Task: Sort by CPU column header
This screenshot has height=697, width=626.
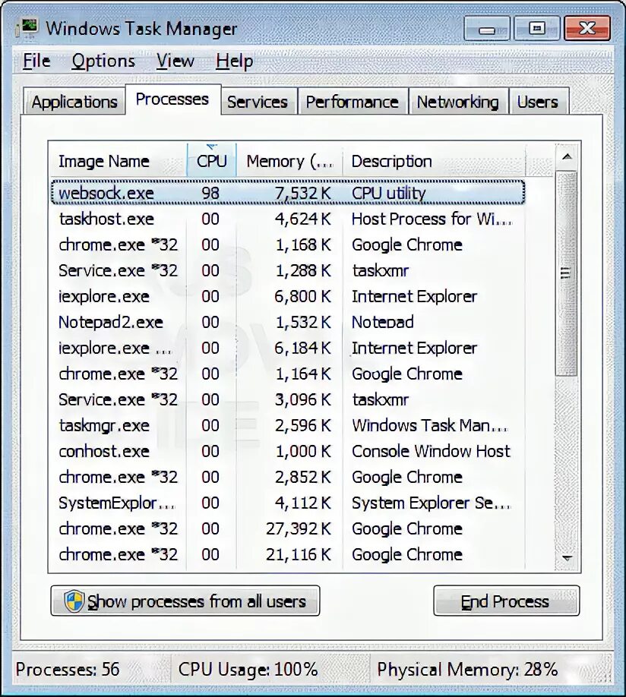Action: 212,161
